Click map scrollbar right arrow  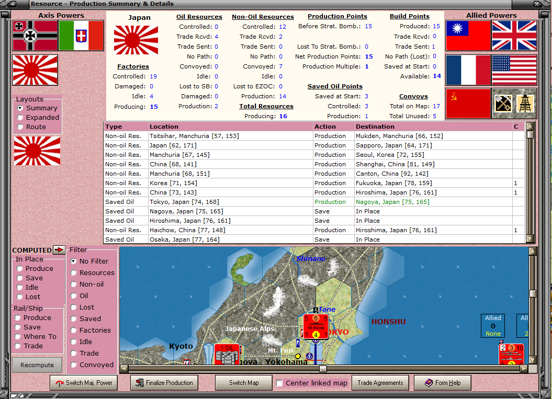tap(524, 369)
